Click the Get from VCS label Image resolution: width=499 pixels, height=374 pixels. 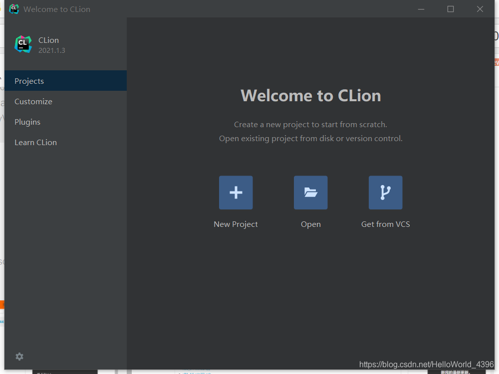[x=385, y=224]
